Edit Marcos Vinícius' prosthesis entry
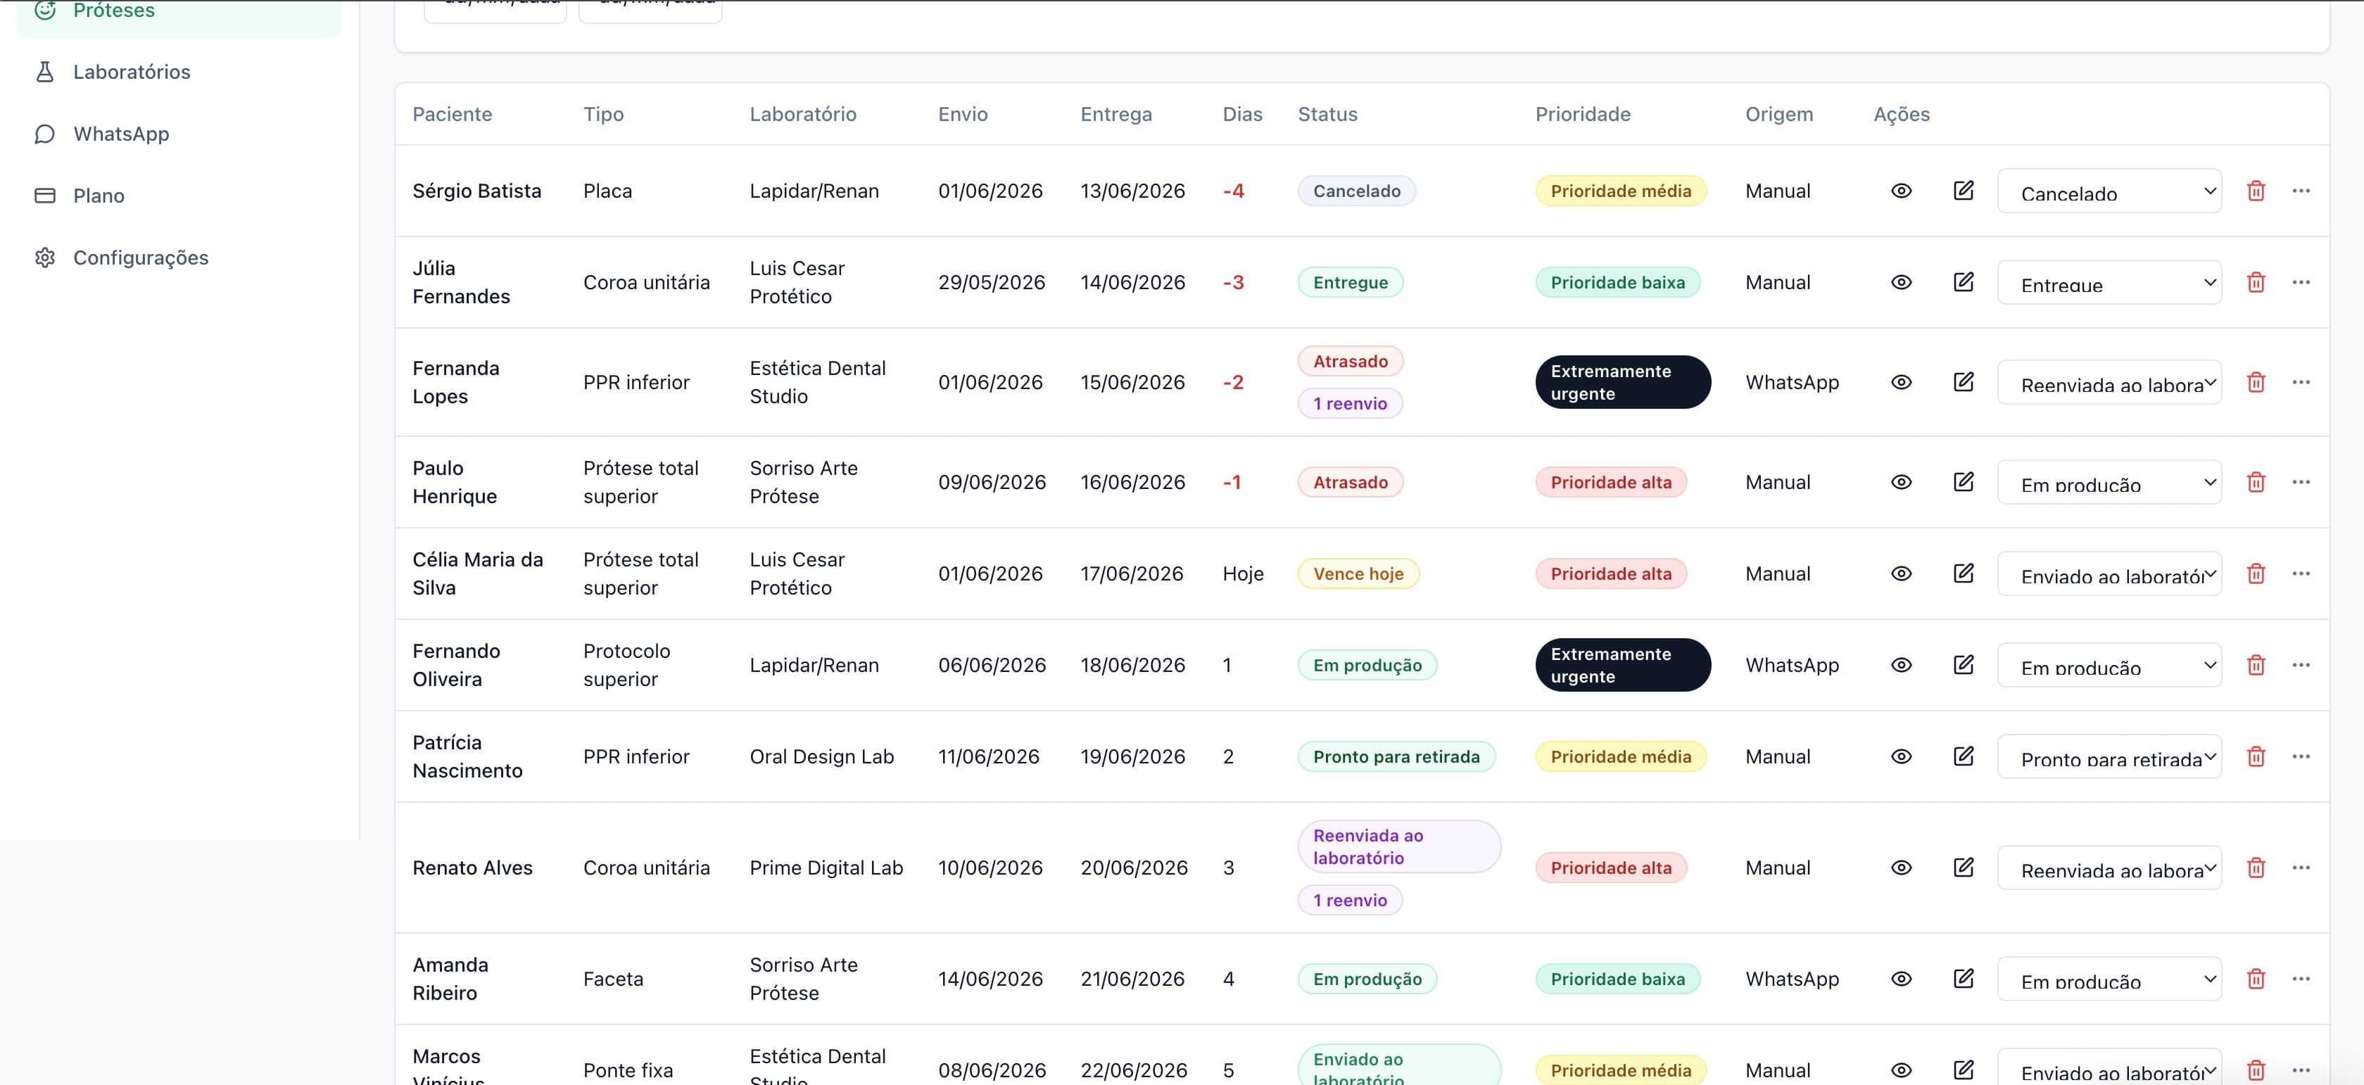The height and width of the screenshot is (1085, 2364). coord(1964,1070)
